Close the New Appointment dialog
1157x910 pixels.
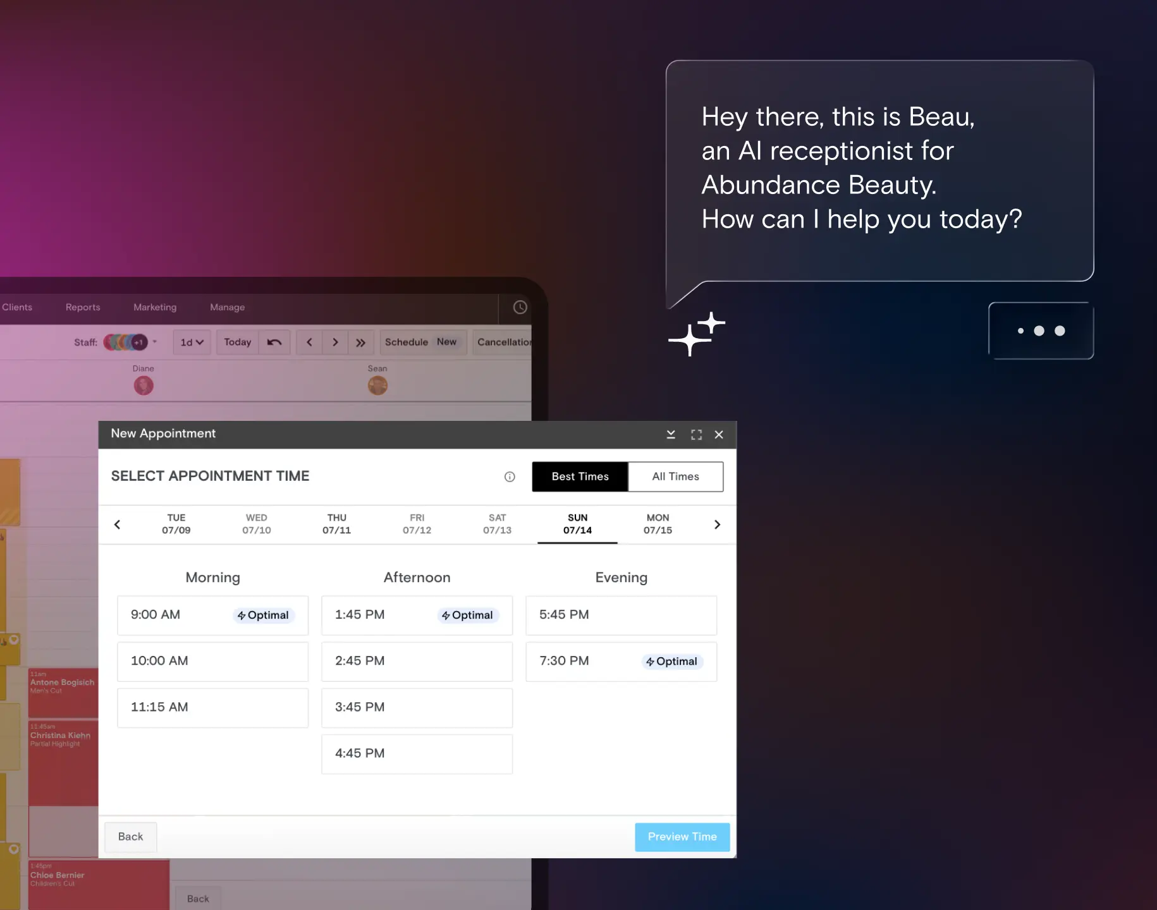click(x=719, y=435)
